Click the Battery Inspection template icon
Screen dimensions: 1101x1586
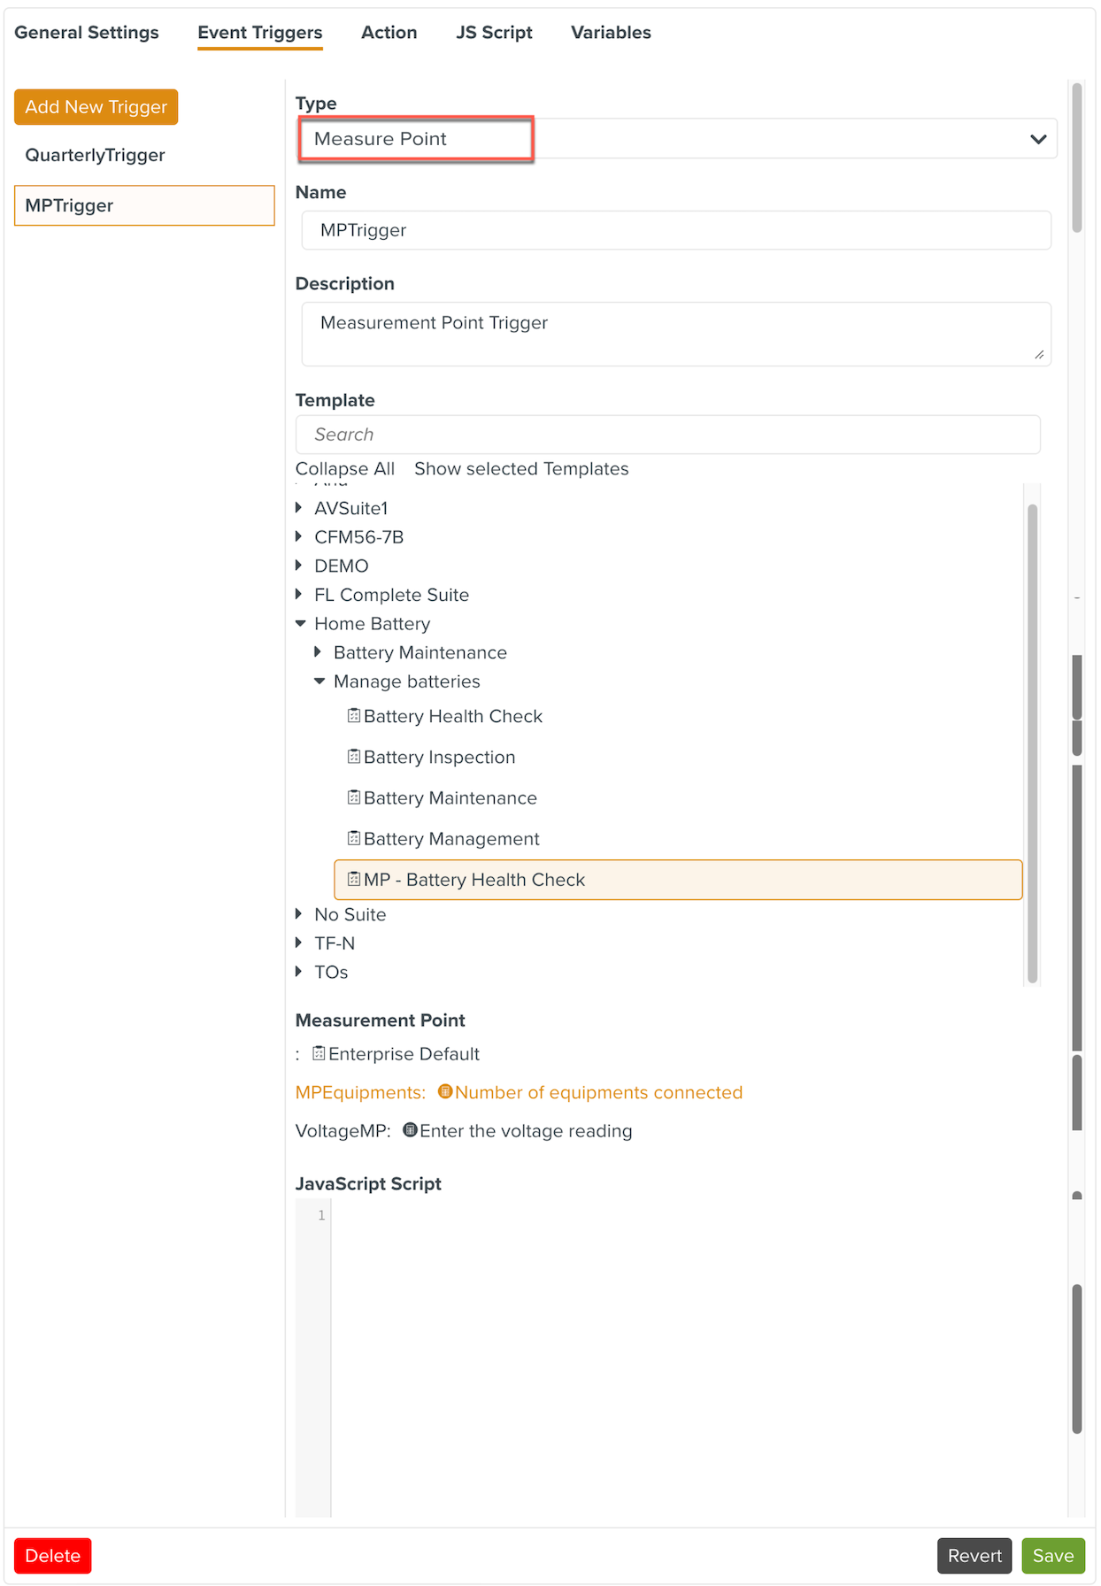click(354, 757)
